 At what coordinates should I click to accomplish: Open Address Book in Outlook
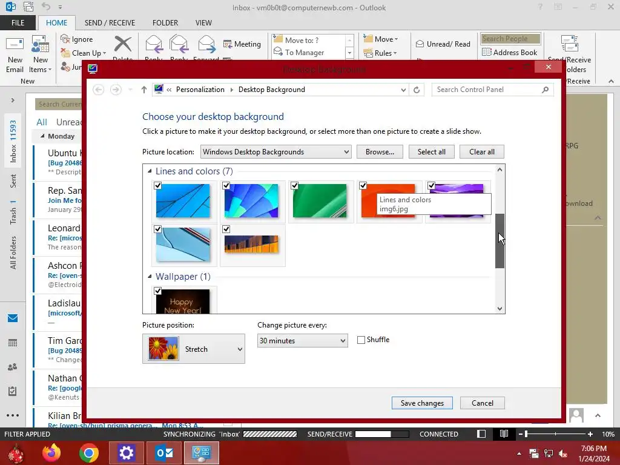(x=510, y=52)
